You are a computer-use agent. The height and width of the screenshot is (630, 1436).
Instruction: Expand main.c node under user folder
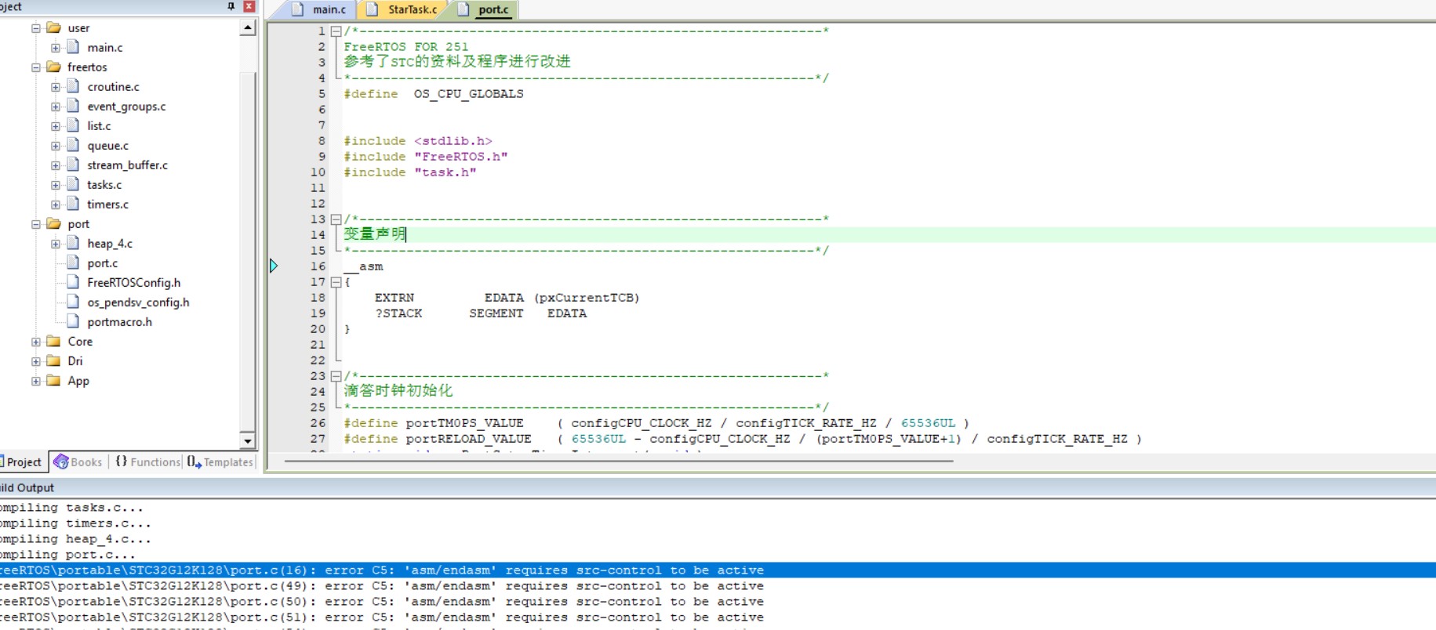pyautogui.click(x=56, y=48)
